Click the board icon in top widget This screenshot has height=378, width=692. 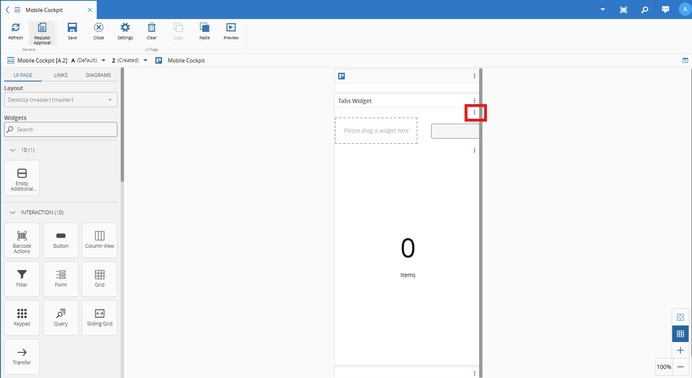341,76
